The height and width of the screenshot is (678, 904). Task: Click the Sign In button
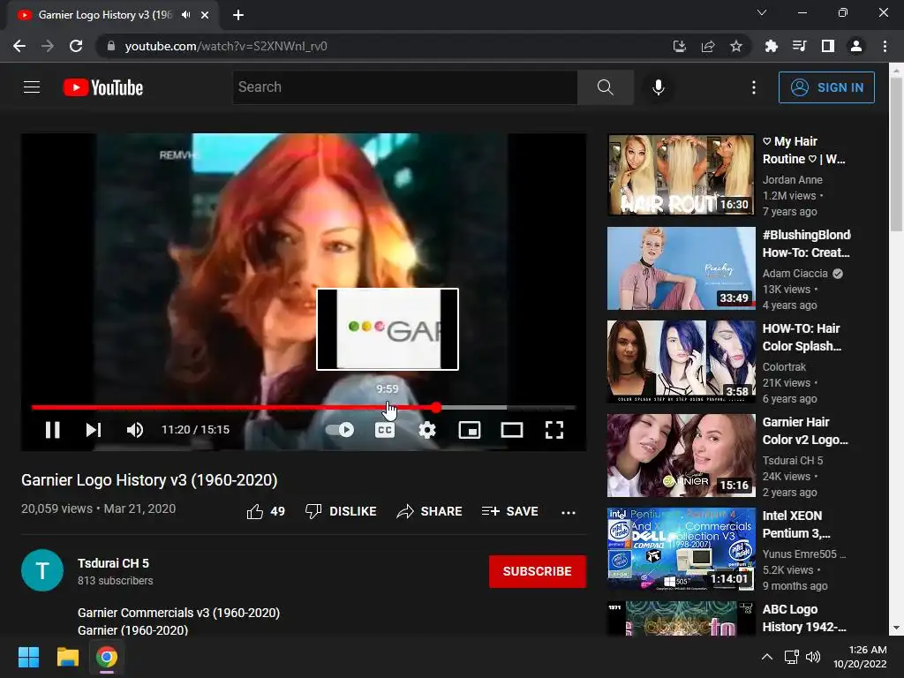click(826, 87)
